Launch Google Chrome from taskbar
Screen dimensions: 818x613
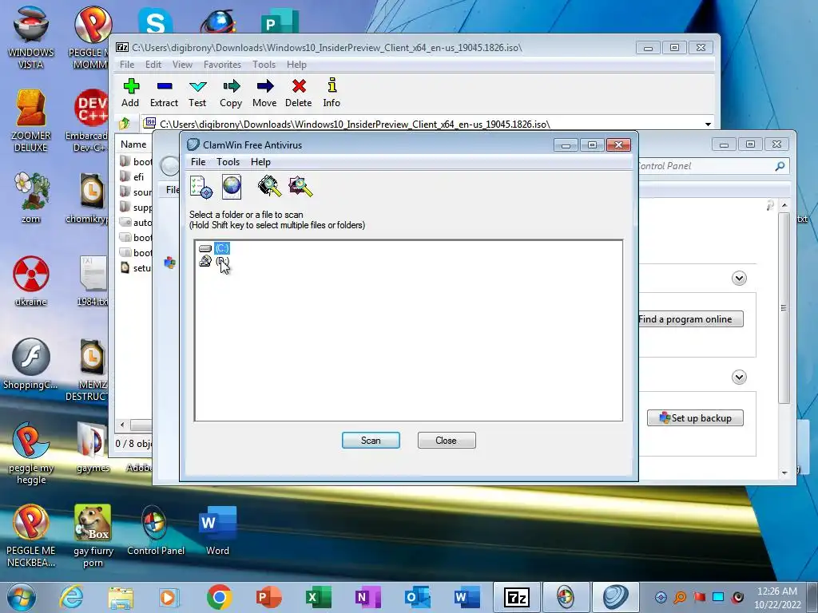219,597
